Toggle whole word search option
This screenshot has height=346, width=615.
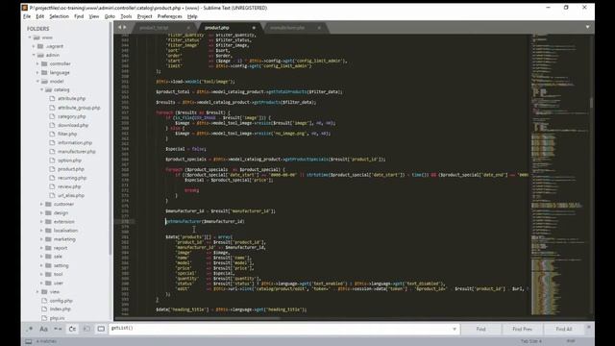[58, 329]
